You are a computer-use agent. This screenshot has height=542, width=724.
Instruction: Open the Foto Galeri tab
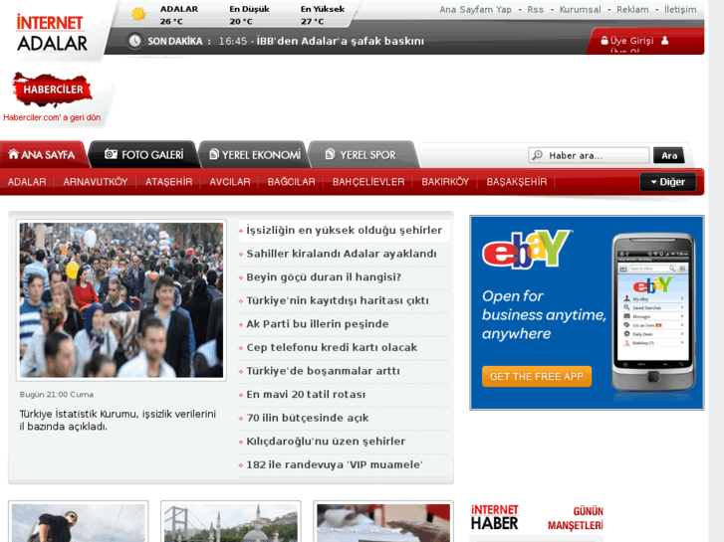(143, 154)
